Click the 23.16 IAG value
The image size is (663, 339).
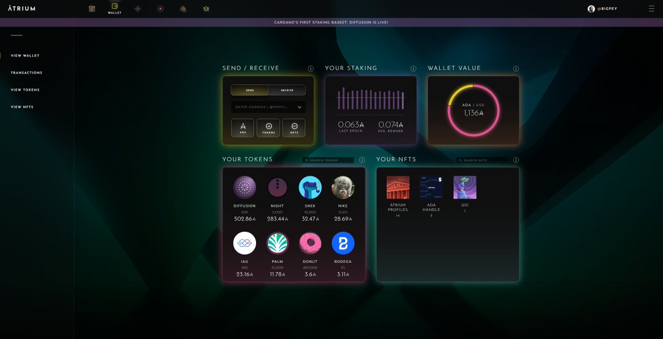(x=244, y=274)
